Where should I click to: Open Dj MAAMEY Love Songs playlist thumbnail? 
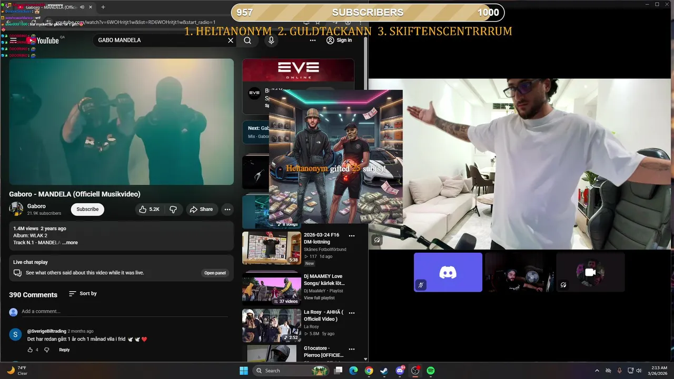coord(272,288)
